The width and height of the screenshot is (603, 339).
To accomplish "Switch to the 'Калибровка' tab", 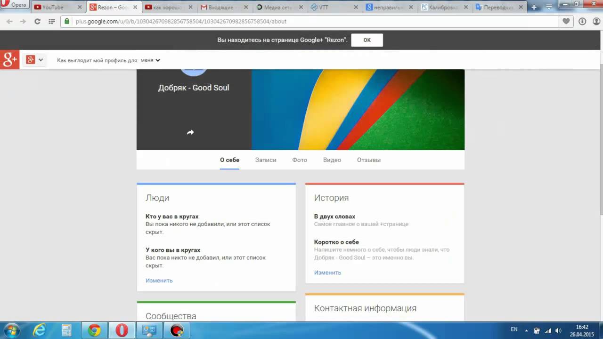I will (445, 7).
